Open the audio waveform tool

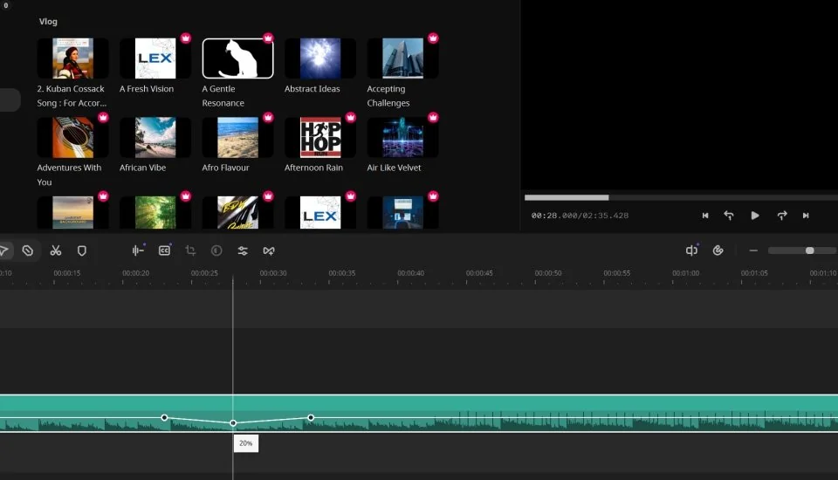pyautogui.click(x=137, y=250)
